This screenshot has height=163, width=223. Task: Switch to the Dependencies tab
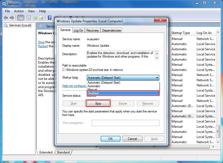coord(111,30)
